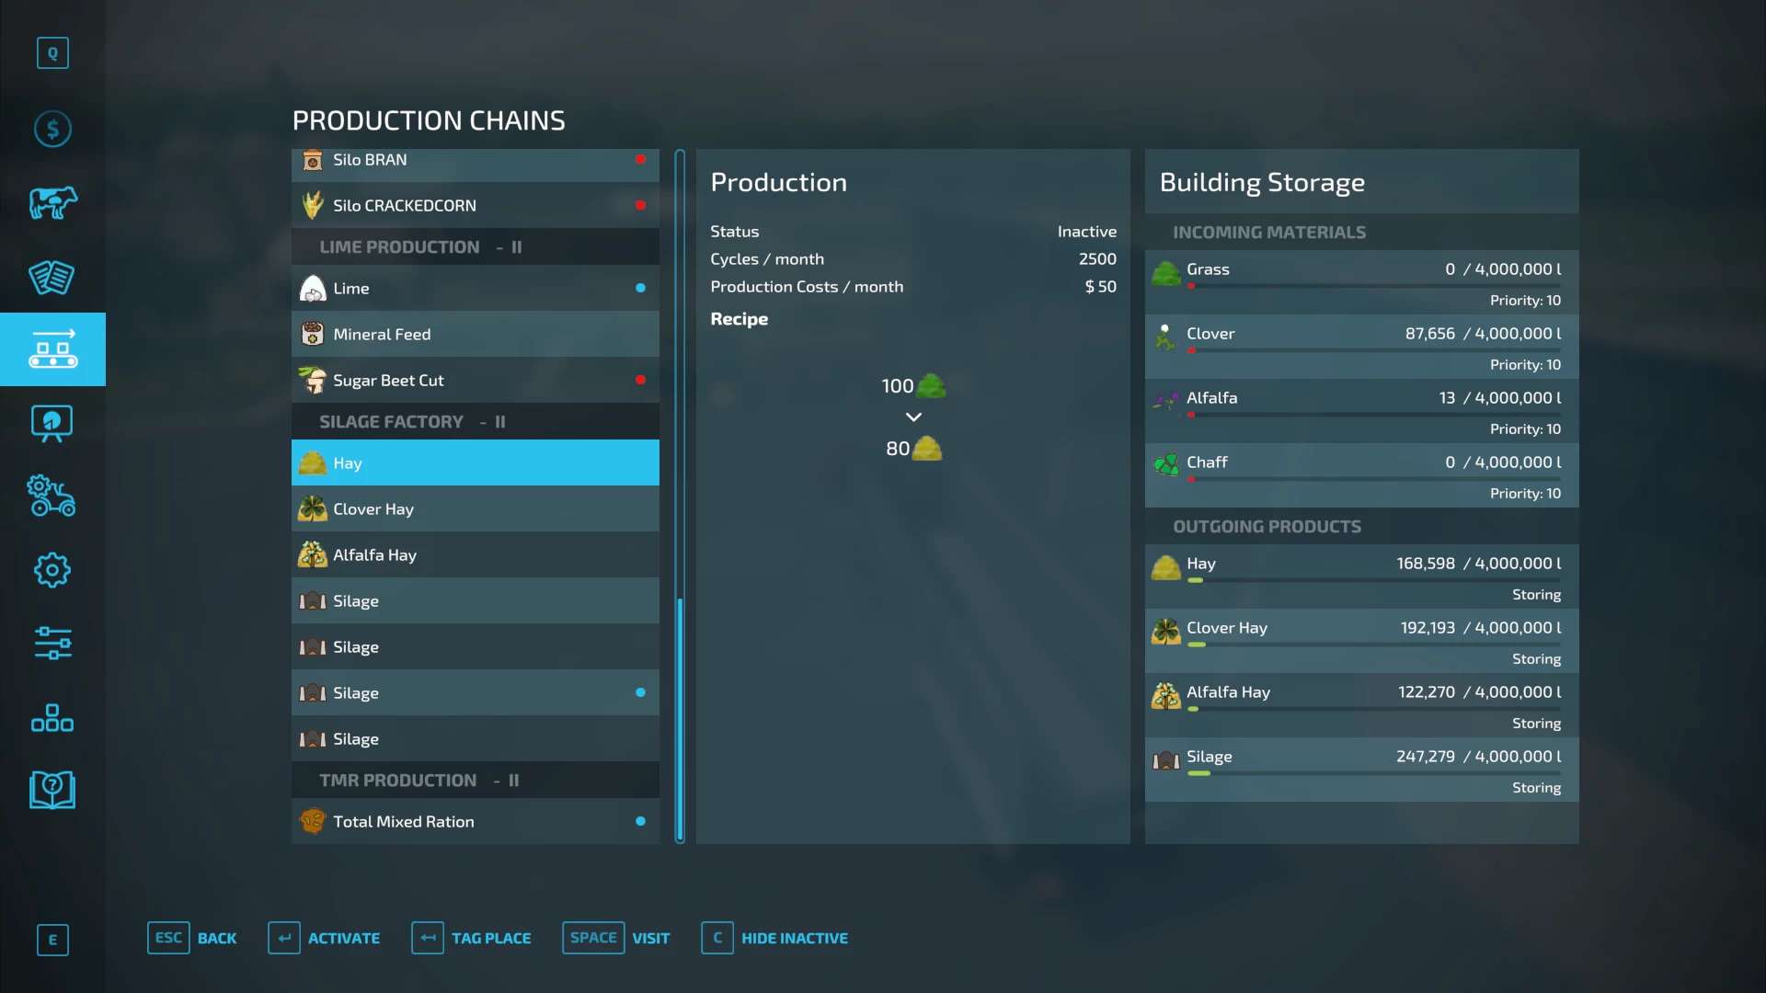Open the vehicles tractor gear icon page
The height and width of the screenshot is (993, 1766).
point(52,496)
